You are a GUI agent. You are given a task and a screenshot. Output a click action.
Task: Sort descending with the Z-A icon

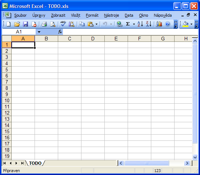coord(149,24)
